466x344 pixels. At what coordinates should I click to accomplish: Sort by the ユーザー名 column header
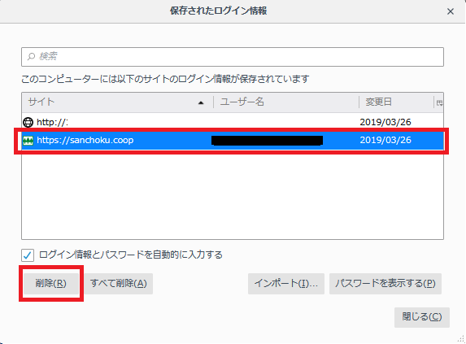(x=286, y=102)
